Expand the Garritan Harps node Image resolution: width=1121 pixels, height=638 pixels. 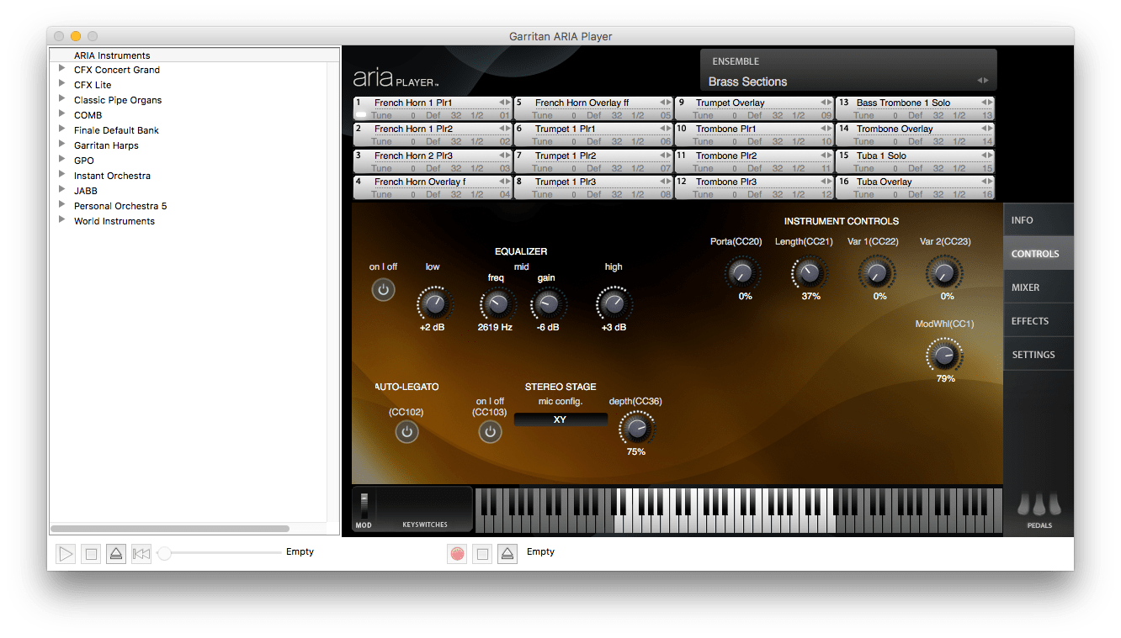click(x=62, y=145)
